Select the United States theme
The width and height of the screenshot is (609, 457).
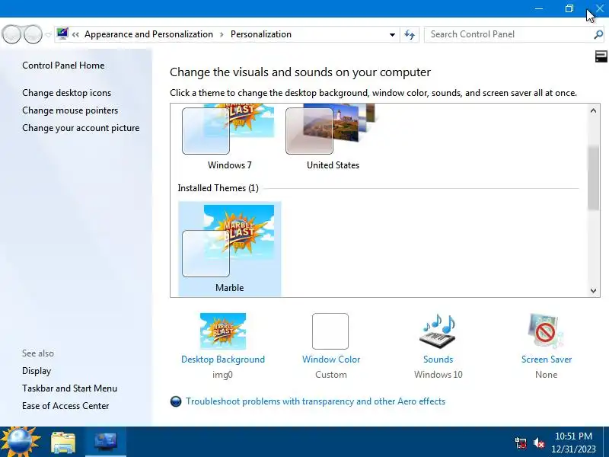333,137
